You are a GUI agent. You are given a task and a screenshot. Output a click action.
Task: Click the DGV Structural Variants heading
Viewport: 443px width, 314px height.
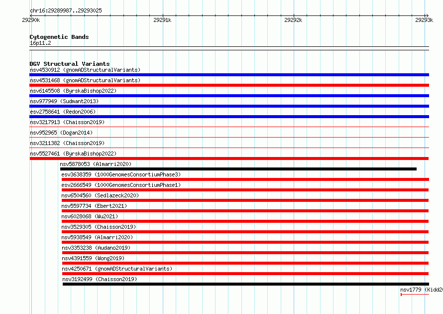point(70,64)
